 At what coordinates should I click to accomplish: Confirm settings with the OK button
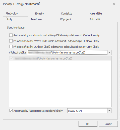pos(88,124)
